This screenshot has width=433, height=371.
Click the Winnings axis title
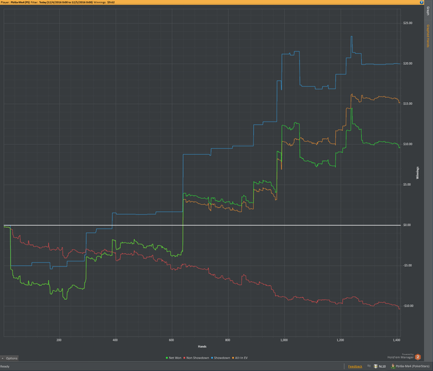tap(418, 173)
